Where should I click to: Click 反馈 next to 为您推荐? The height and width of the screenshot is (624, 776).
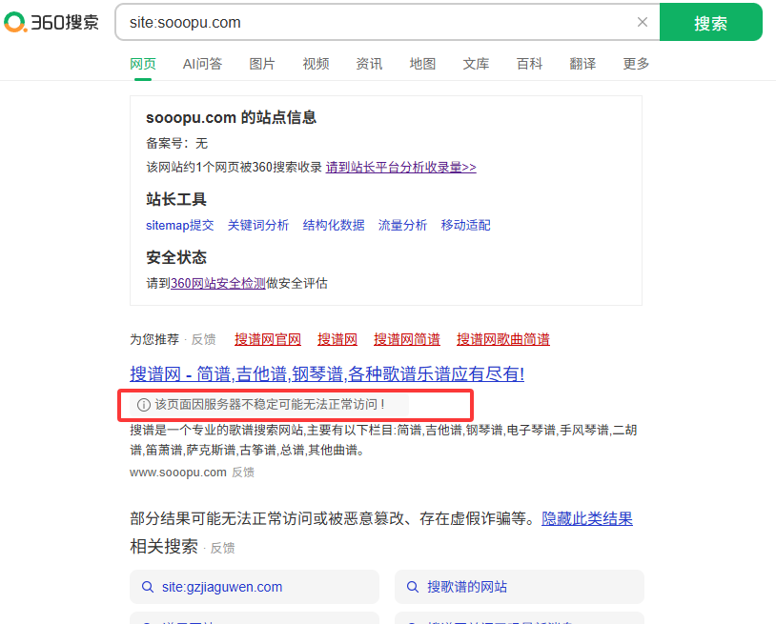click(x=203, y=340)
